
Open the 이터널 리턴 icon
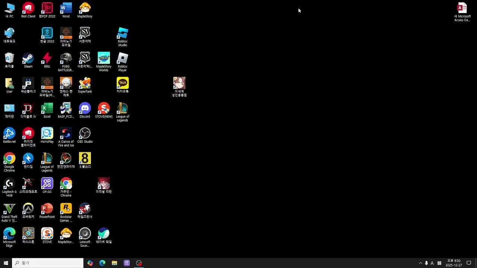[x=104, y=185]
